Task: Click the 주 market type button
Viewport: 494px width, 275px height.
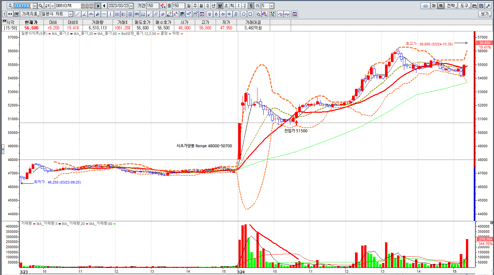Action: coord(10,6)
